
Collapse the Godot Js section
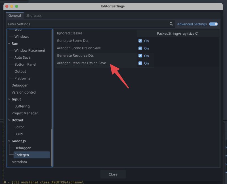pos(9,141)
